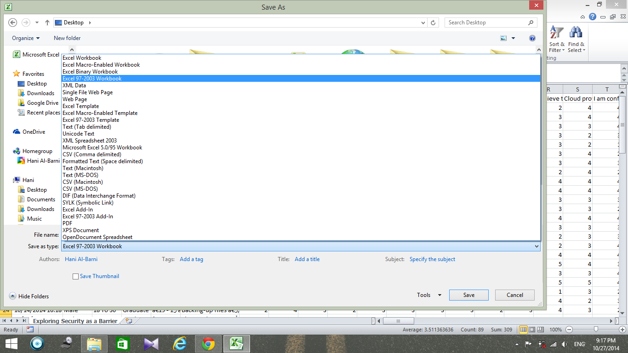
Task: Select Normal view icon in status bar
Action: (x=523, y=330)
